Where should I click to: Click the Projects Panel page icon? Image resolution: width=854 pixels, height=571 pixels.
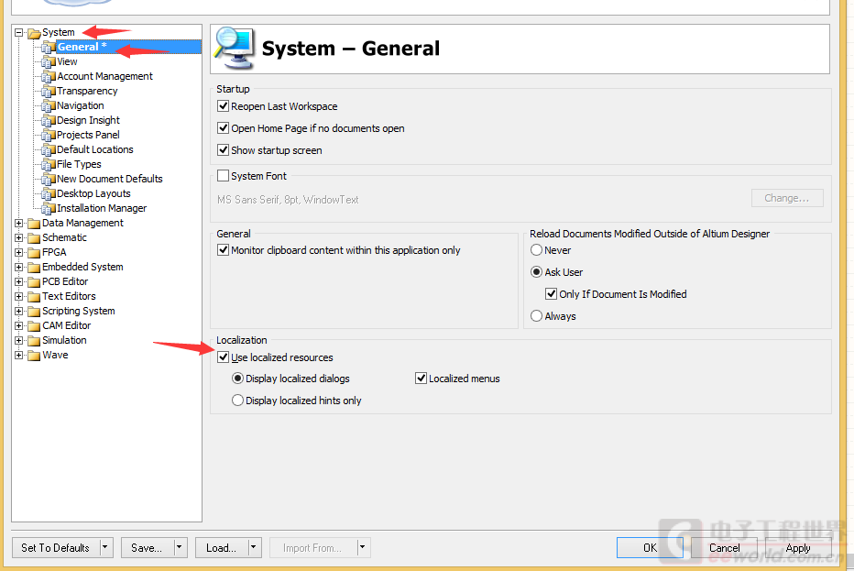[49, 136]
